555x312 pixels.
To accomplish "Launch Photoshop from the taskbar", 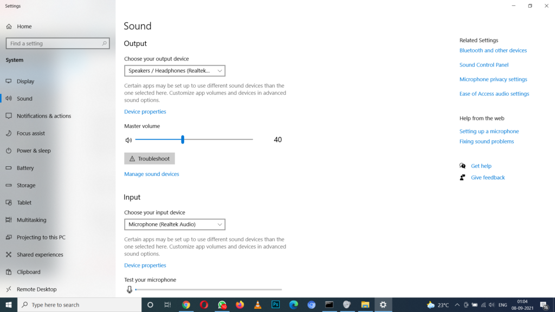I will [275, 304].
